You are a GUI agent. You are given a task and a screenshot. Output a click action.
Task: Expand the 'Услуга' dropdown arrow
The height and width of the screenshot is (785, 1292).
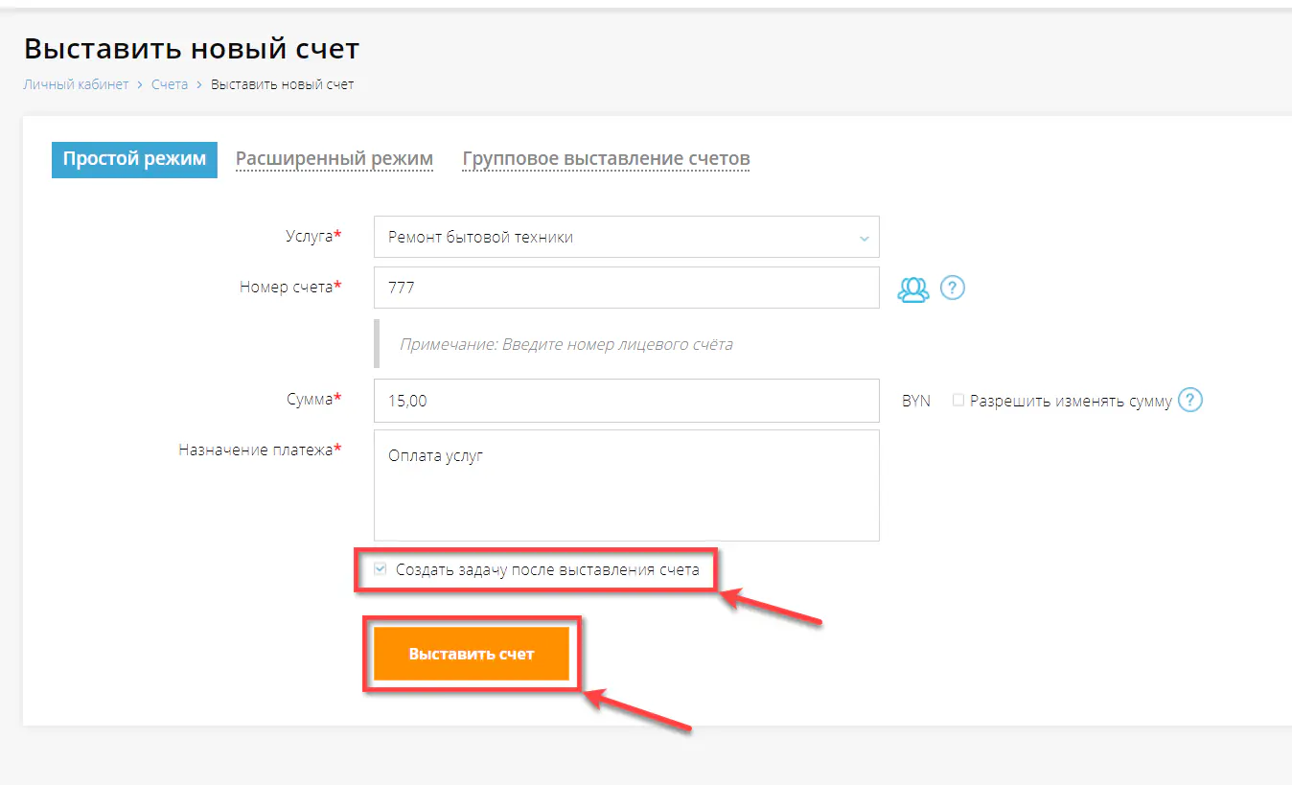[864, 238]
